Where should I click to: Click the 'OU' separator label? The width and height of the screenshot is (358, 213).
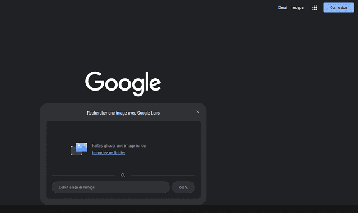click(x=123, y=175)
